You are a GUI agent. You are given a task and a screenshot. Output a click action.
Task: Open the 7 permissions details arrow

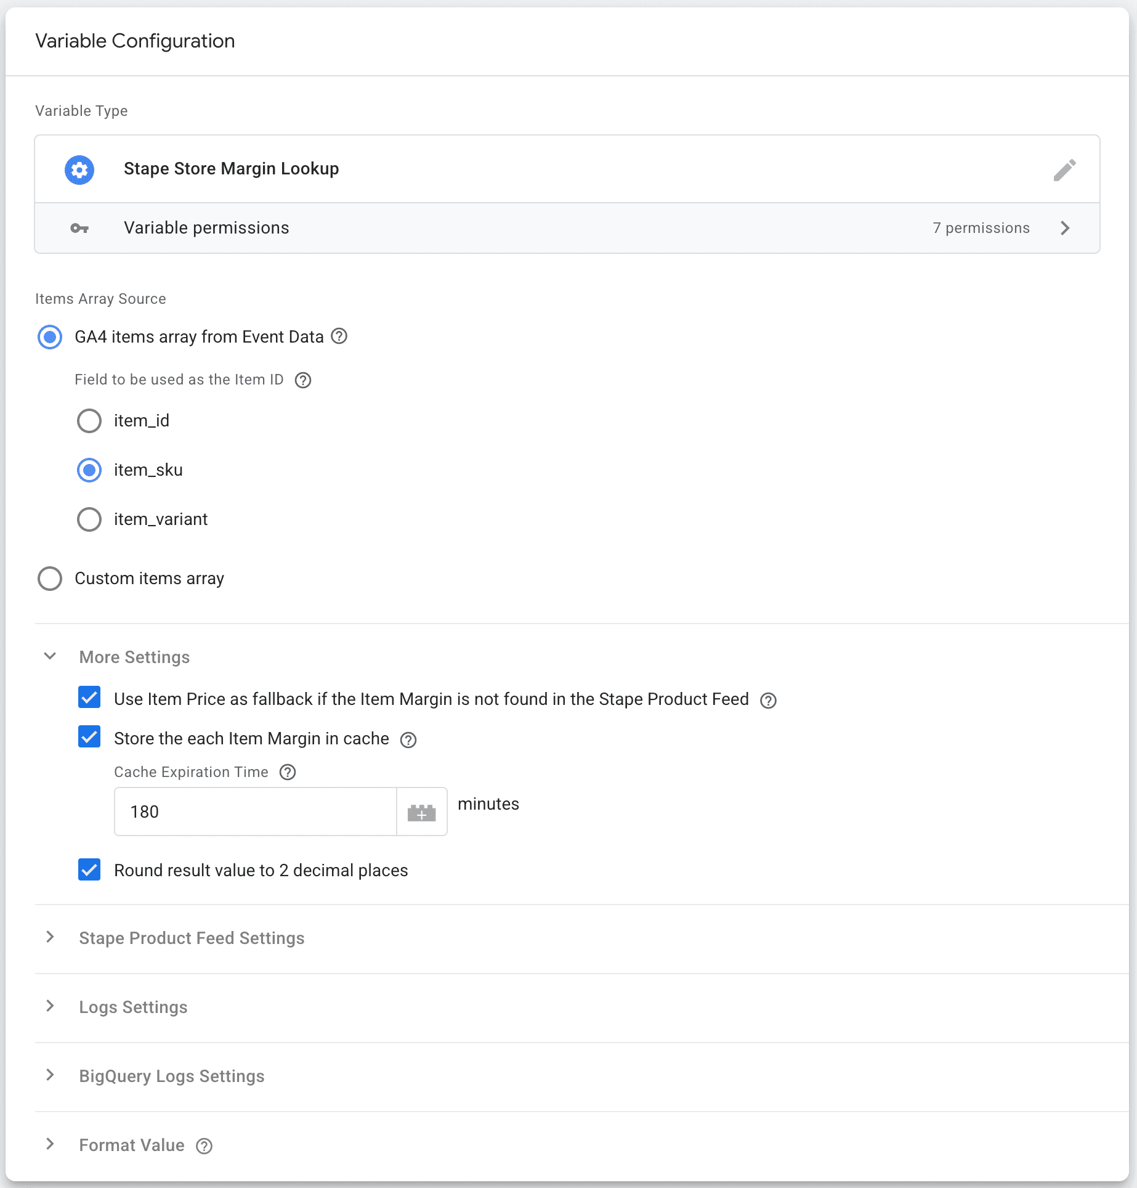pyautogui.click(x=1065, y=229)
